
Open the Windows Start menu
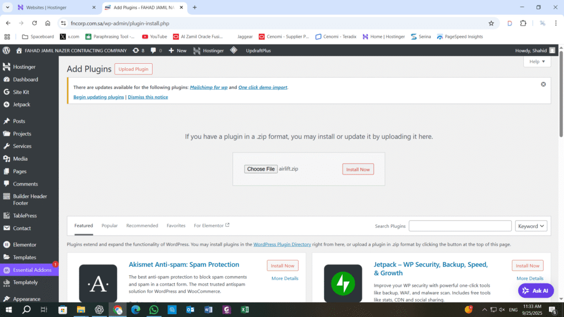pos(9,309)
